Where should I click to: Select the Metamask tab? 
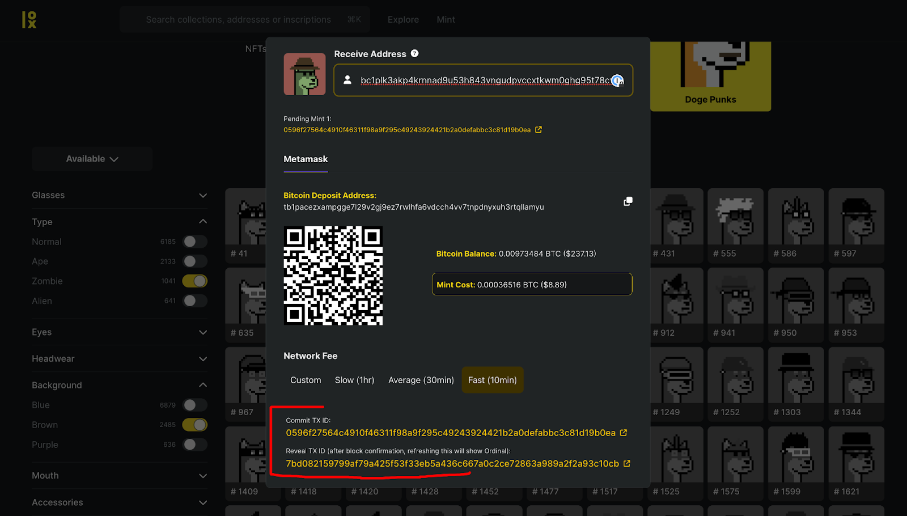(306, 159)
